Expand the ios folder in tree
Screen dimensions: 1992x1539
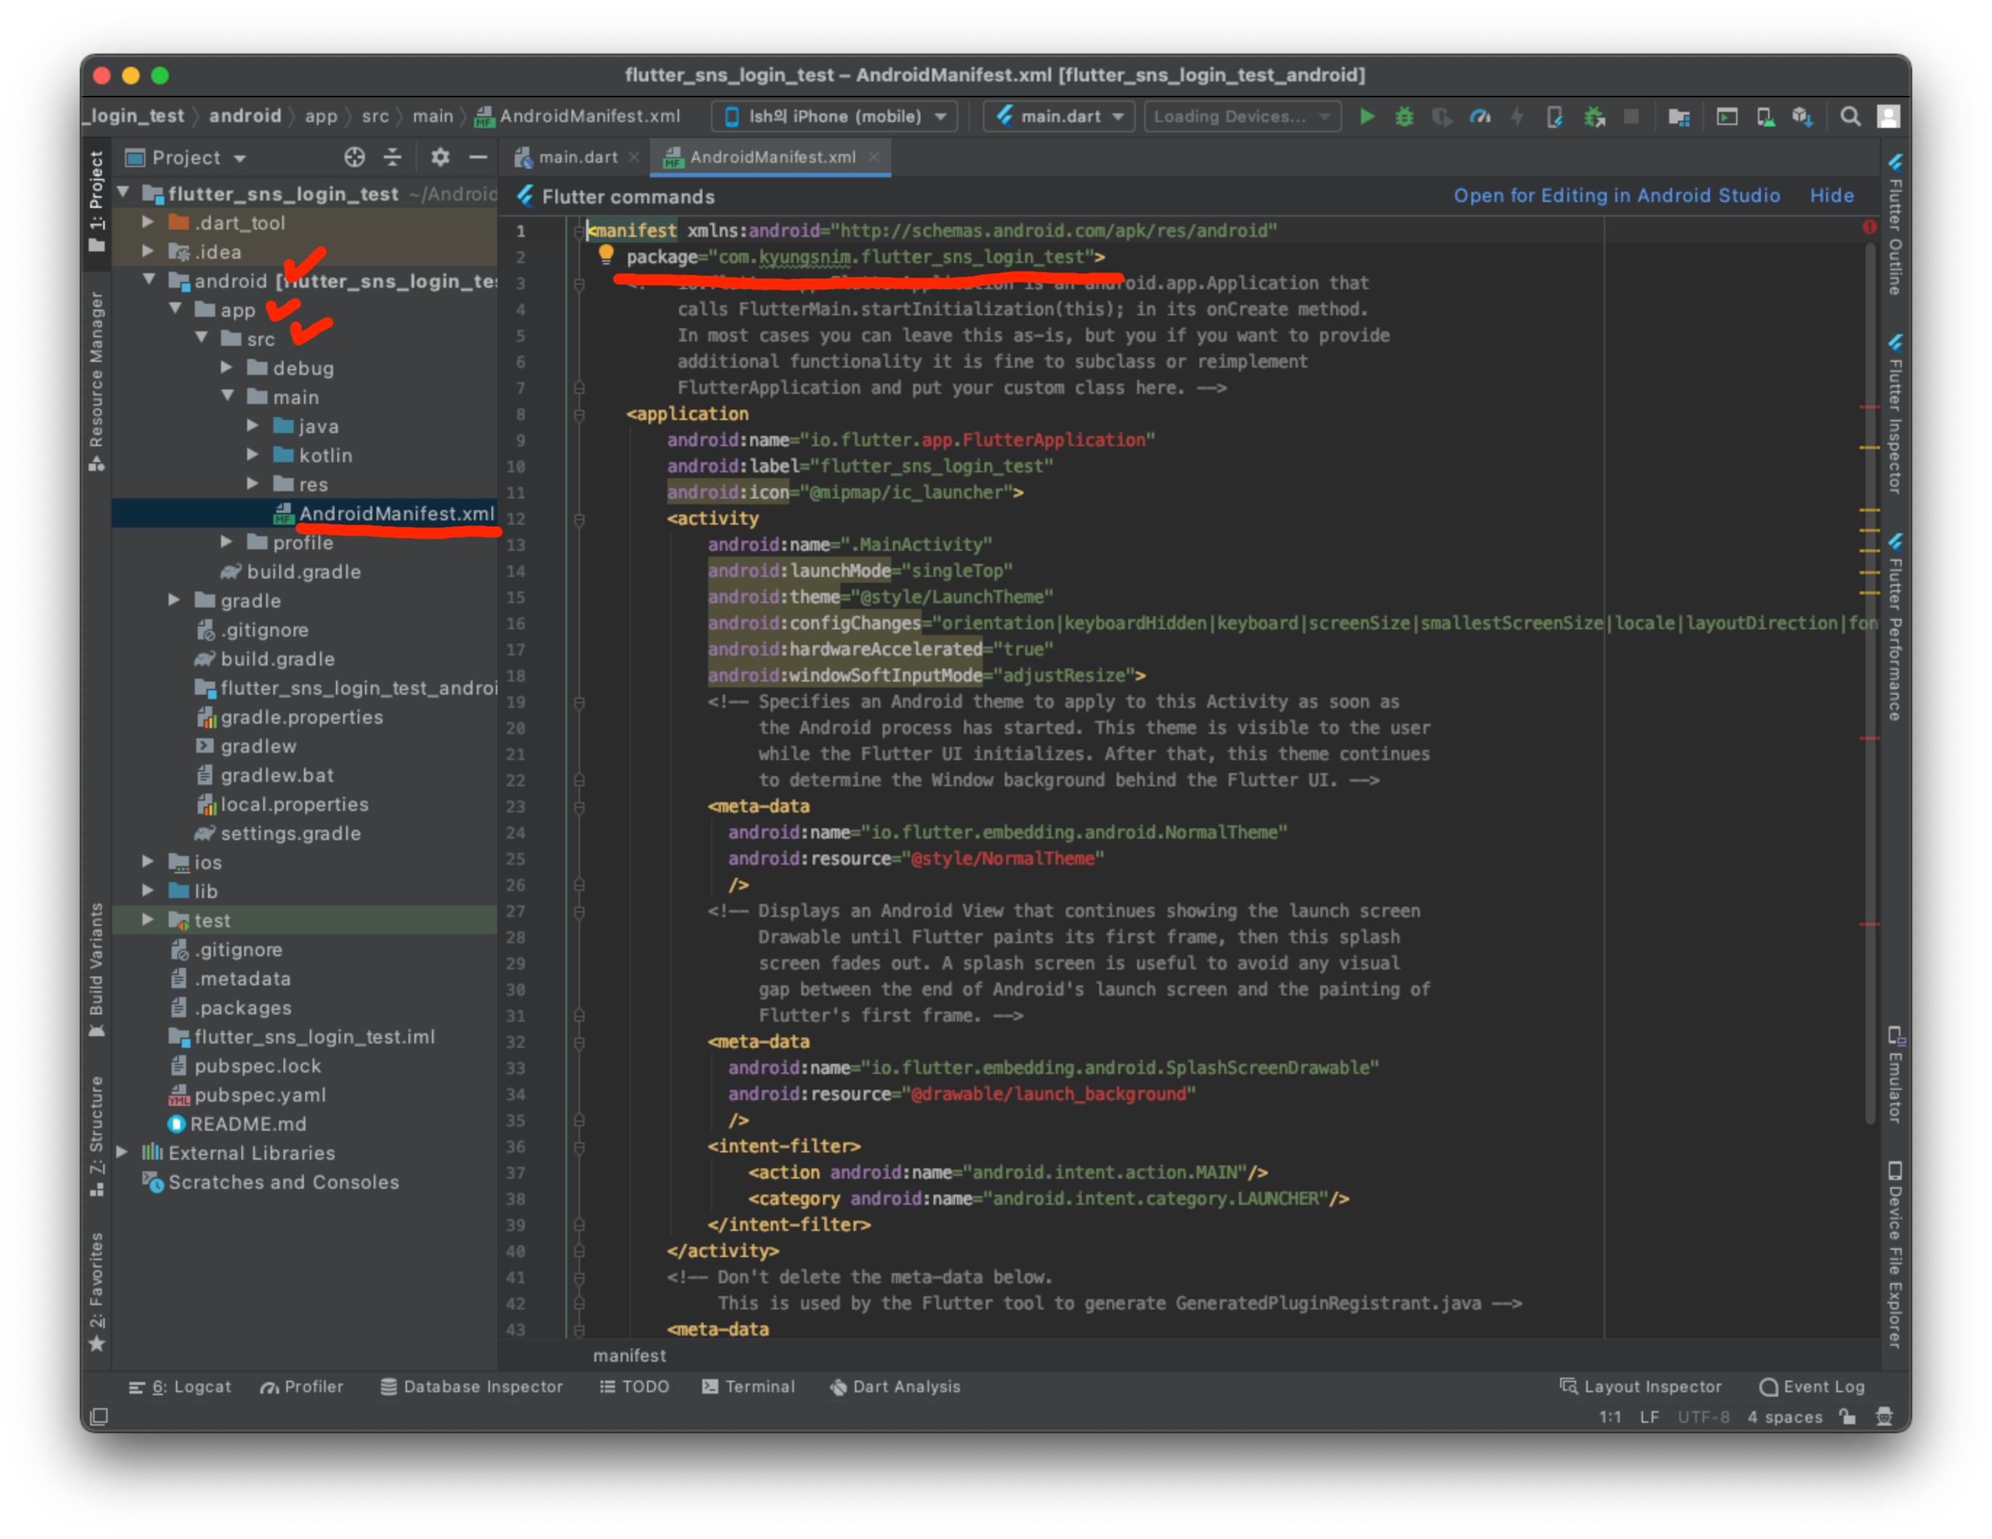point(148,862)
